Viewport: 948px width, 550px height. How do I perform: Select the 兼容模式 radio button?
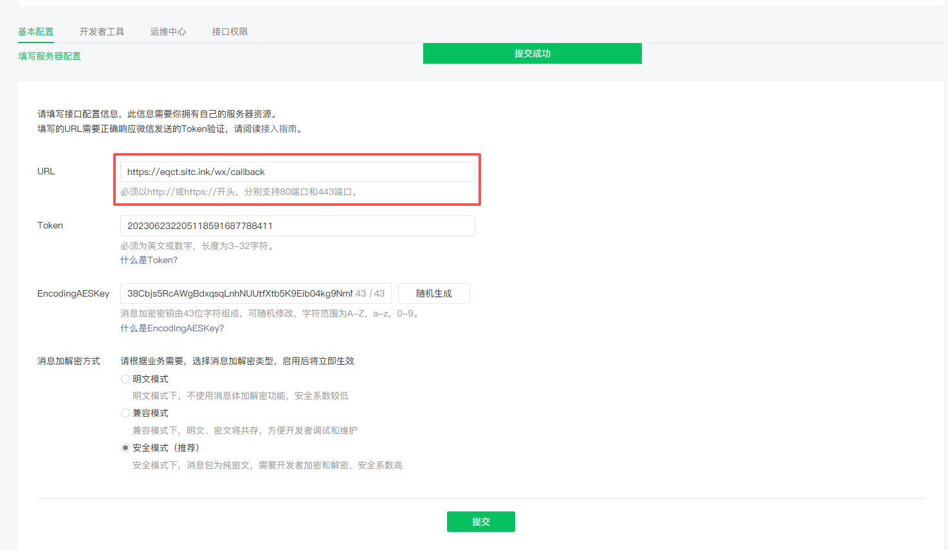coord(125,412)
